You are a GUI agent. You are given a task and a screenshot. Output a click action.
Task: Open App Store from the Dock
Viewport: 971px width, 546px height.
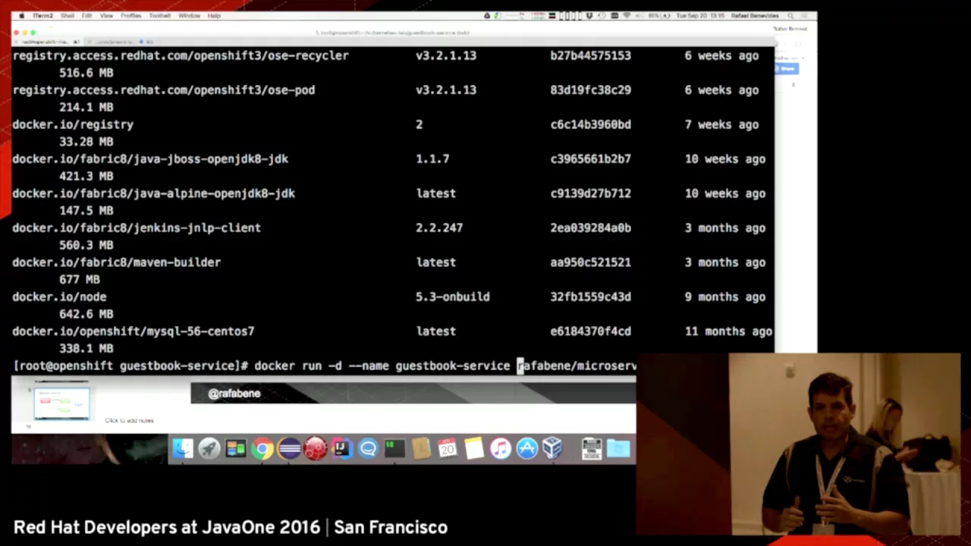pos(526,449)
